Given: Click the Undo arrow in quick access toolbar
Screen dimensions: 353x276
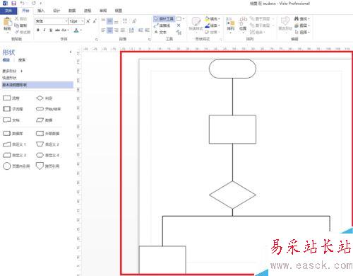Looking at the screenshot, I should click(x=22, y=3).
